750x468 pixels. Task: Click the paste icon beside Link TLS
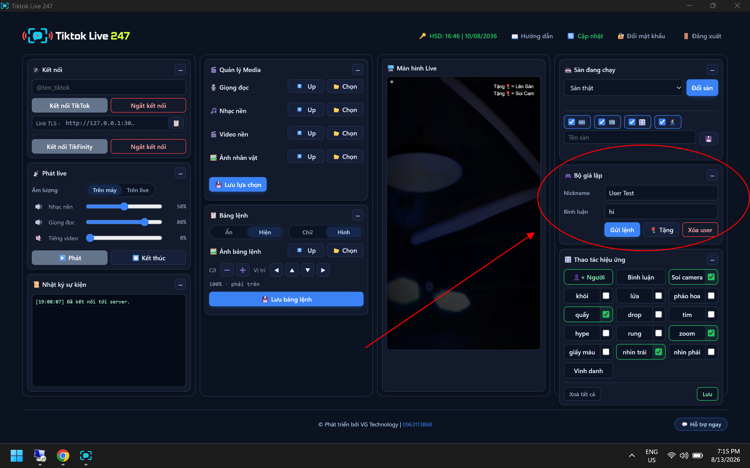coord(176,123)
